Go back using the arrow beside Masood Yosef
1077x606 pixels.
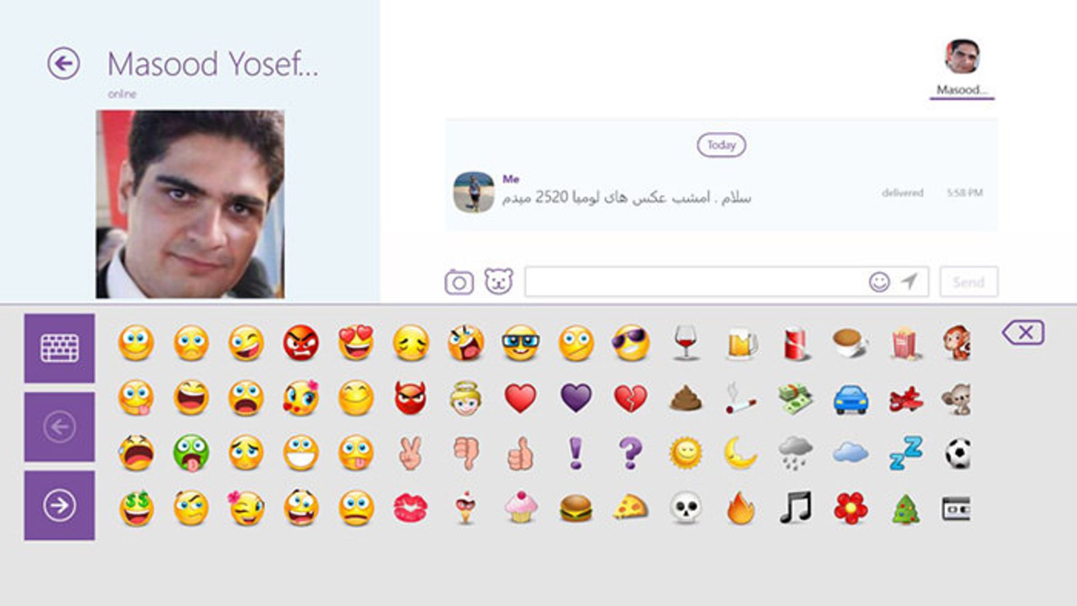tap(63, 63)
